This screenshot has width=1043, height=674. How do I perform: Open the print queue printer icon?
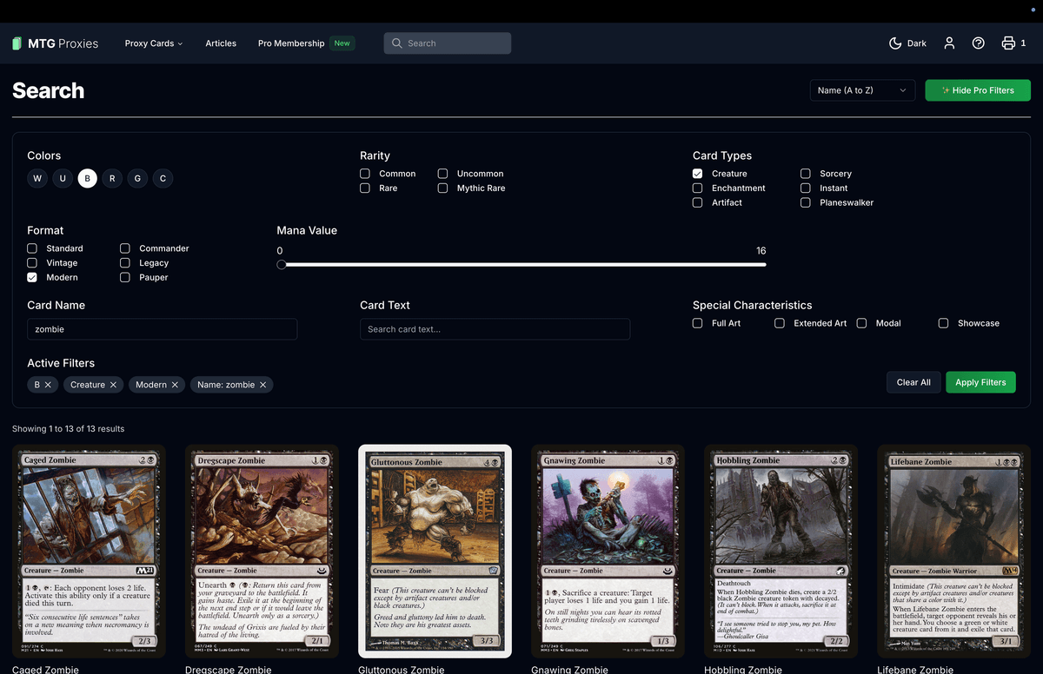(1008, 43)
